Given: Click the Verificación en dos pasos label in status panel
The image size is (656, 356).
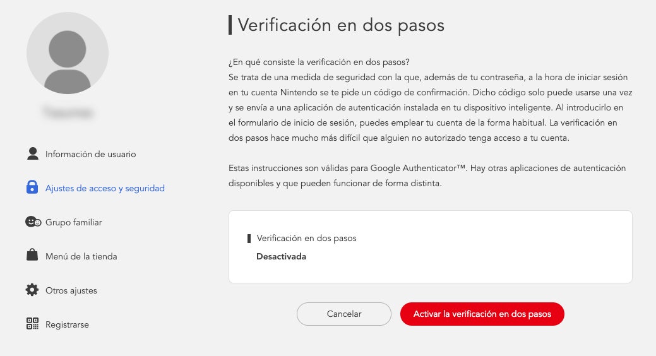Looking at the screenshot, I should click(x=306, y=239).
